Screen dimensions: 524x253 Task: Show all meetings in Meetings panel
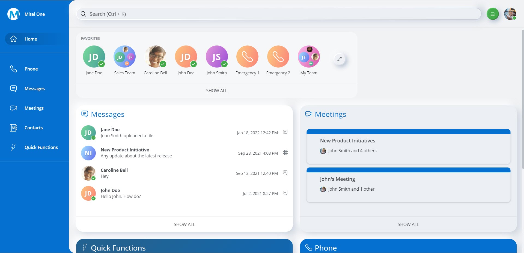click(408, 224)
